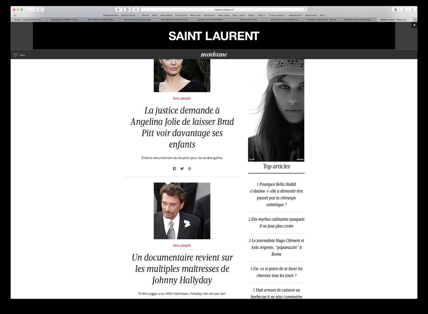Open the hamburger Menu icon
This screenshot has width=428, height=314.
[15, 55]
